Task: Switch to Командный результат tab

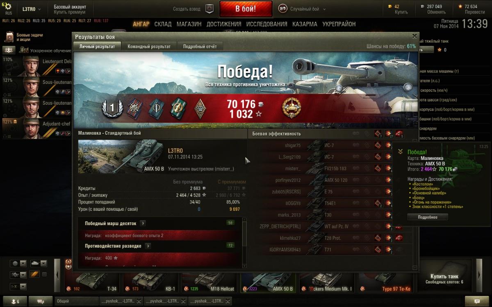Action: point(149,46)
